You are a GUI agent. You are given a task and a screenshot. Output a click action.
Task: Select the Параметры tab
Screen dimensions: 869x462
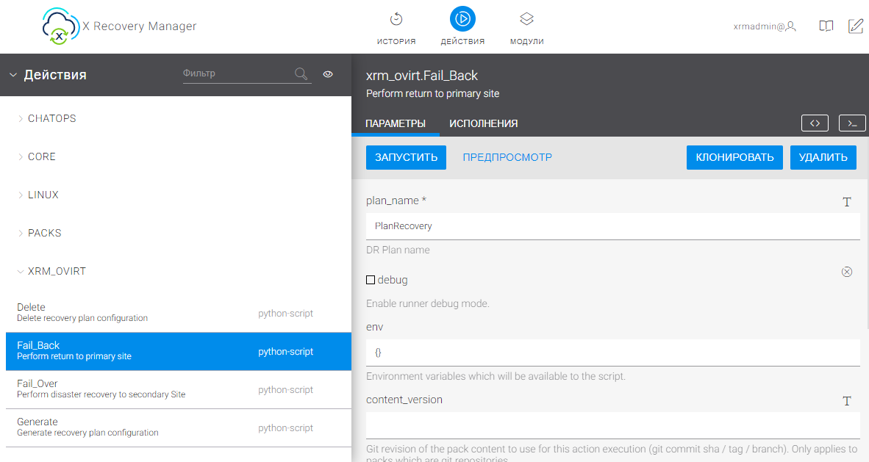396,123
